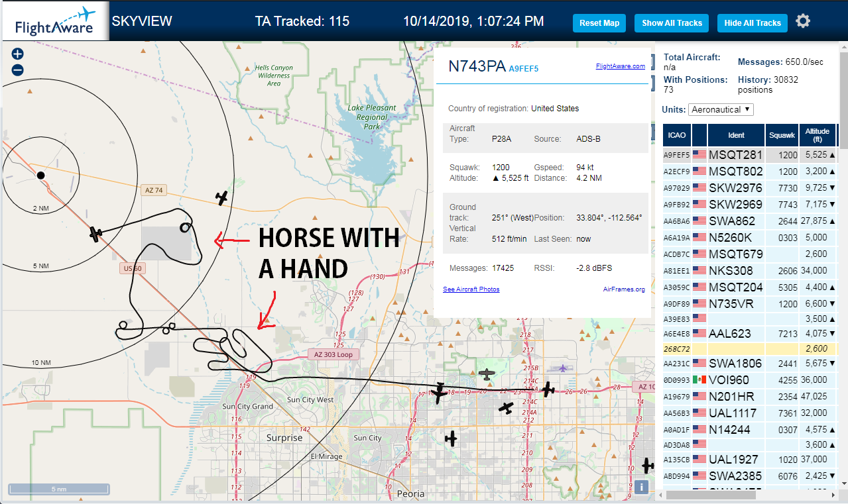Viewport: 848px width, 504px height.
Task: Open the map info 'i' button
Action: pyautogui.click(x=641, y=487)
